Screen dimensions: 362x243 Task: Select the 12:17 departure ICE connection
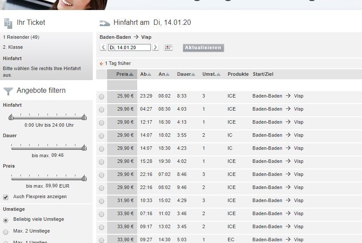tap(101, 123)
